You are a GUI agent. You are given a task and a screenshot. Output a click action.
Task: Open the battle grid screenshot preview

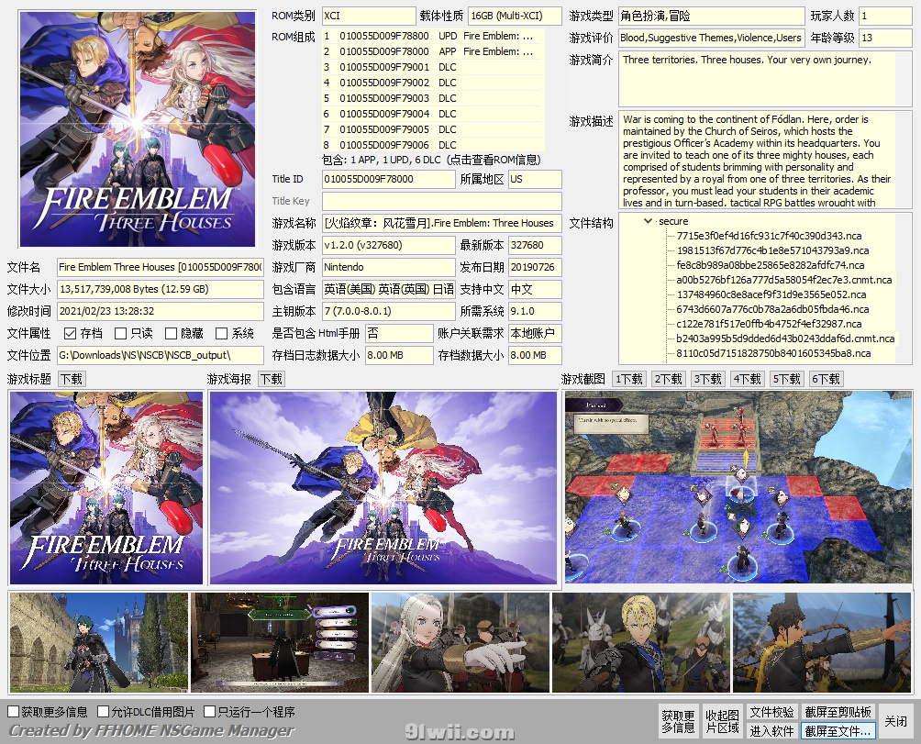pos(738,487)
